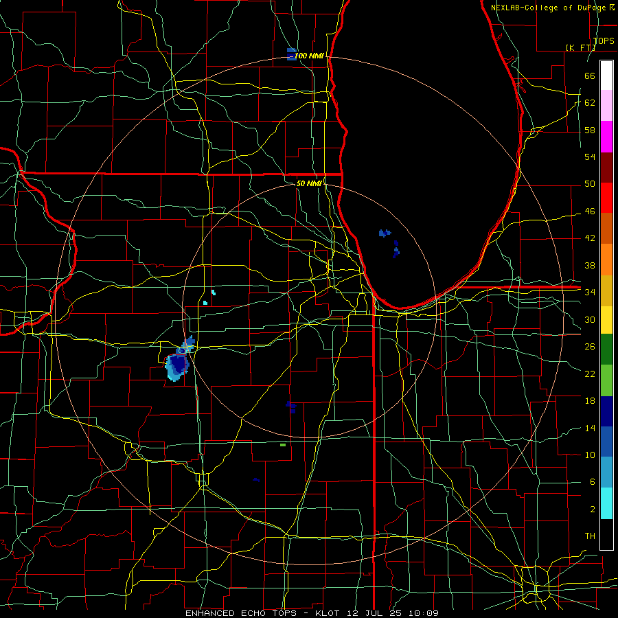This screenshot has height=618, width=618.
Task: Click the light pink swatch in the scale
Action: point(606,106)
